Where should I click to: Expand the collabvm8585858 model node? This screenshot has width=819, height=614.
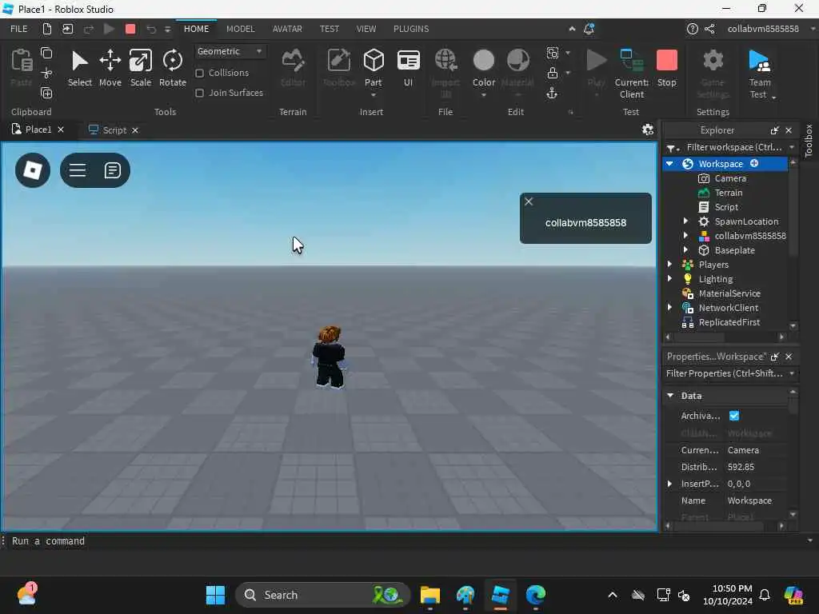[685, 236]
